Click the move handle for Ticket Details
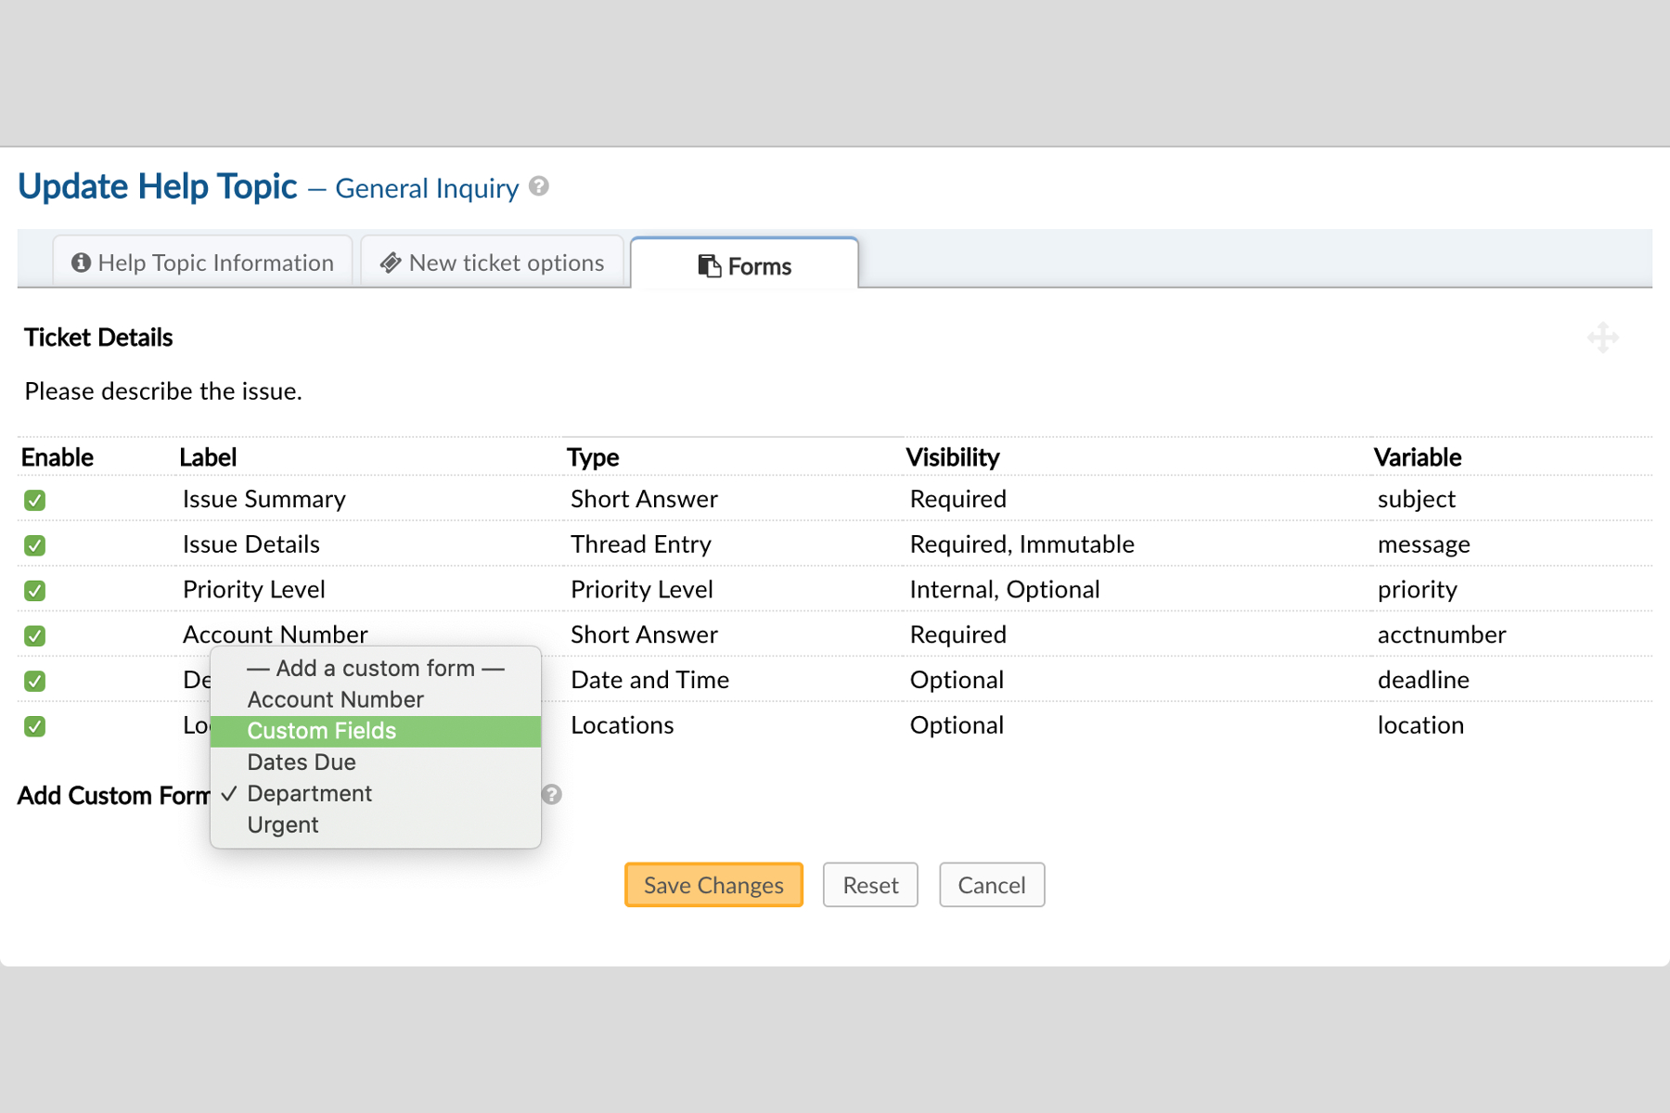Screen dimensions: 1670x1113 (x=1602, y=338)
